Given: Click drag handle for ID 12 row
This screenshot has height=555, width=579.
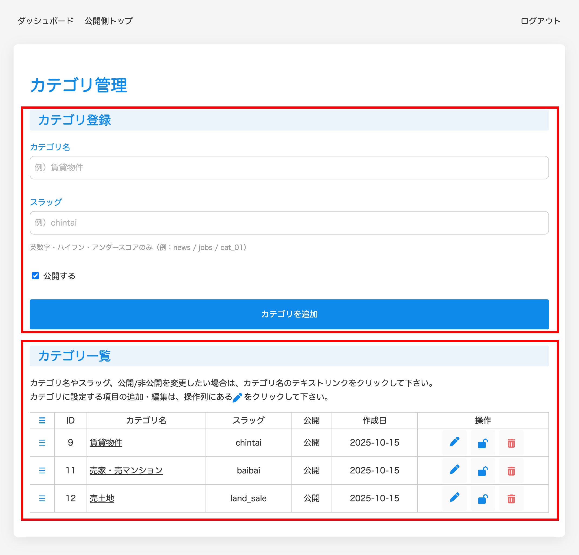Looking at the screenshot, I should coord(42,498).
